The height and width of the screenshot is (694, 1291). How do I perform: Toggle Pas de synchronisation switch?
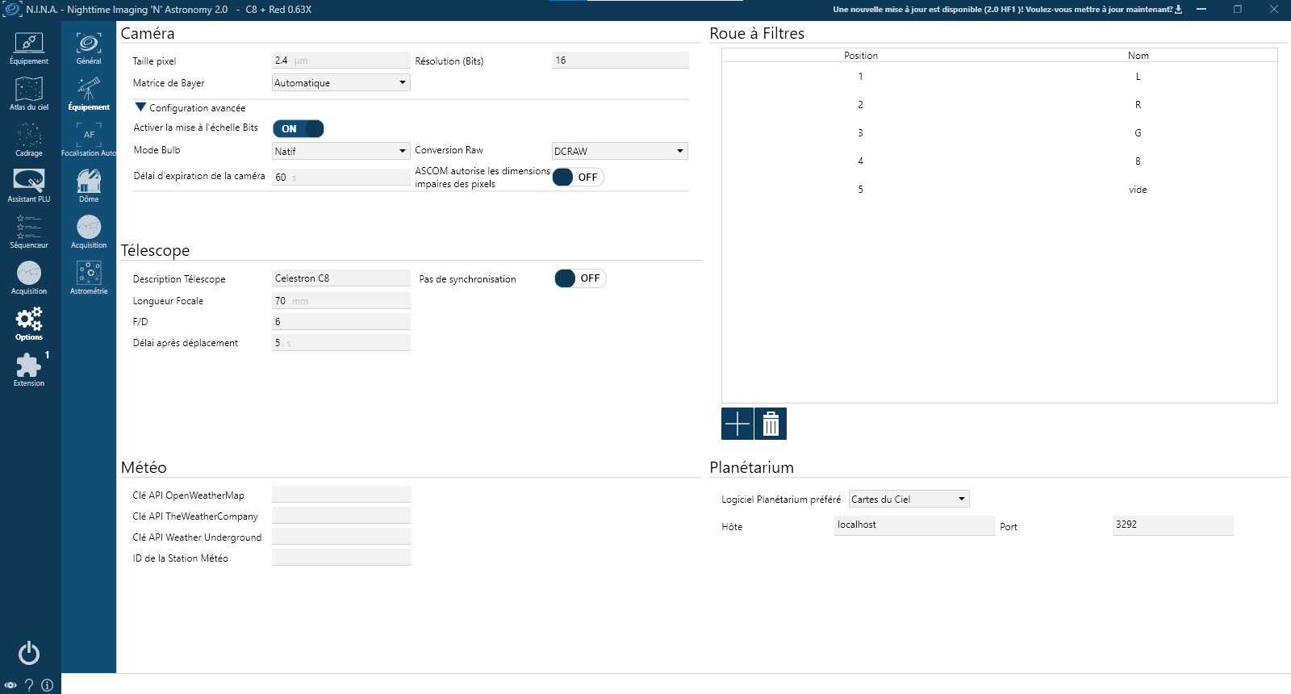(x=580, y=278)
